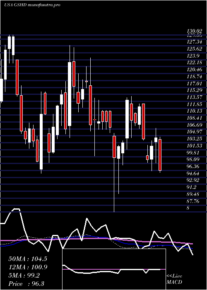This screenshot has height=290, width=207.
Task: Click the 125.62 price level label
Action: click(194, 49)
